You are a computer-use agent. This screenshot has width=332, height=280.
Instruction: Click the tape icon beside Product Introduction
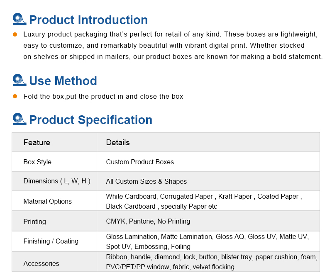20,19
